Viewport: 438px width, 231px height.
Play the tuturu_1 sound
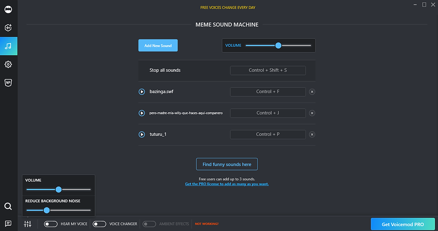click(142, 134)
